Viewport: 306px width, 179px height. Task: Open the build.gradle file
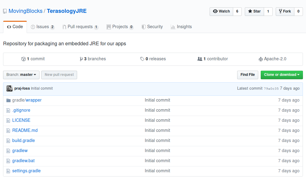[x=24, y=140]
